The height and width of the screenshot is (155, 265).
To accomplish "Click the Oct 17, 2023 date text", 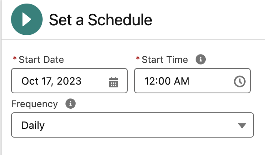I will pyautogui.click(x=51, y=81).
